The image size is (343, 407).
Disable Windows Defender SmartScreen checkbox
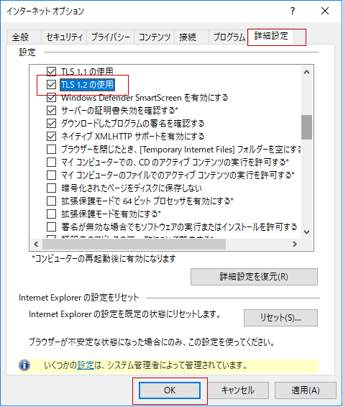pos(51,98)
